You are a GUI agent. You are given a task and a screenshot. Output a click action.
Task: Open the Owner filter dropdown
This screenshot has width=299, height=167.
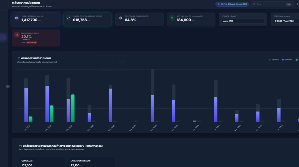tap(243, 21)
